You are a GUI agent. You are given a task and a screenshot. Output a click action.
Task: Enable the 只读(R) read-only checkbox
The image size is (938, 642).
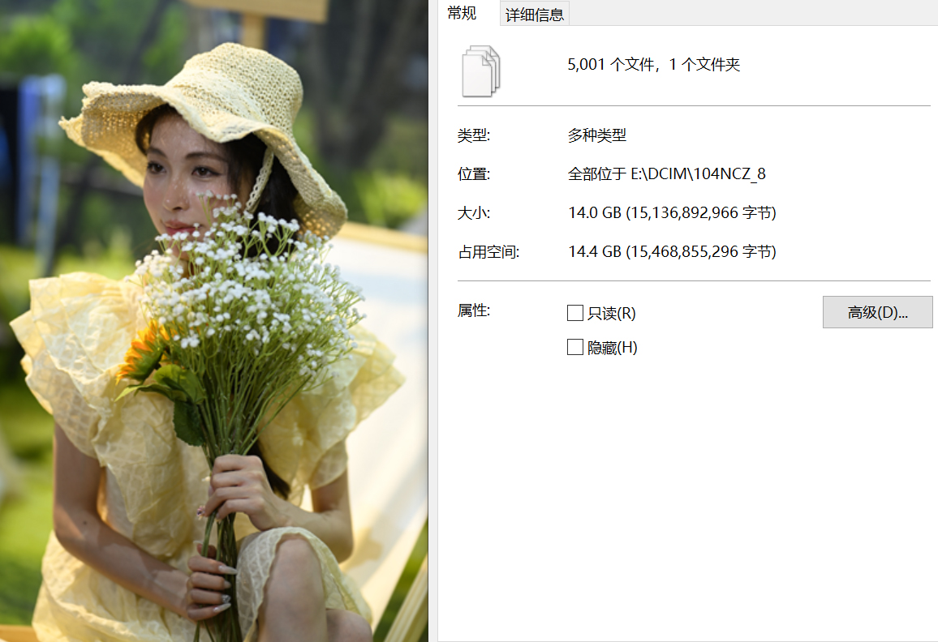(574, 312)
